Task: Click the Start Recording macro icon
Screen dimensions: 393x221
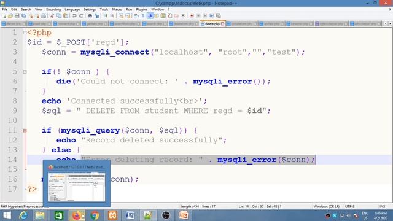Action: click(192, 16)
